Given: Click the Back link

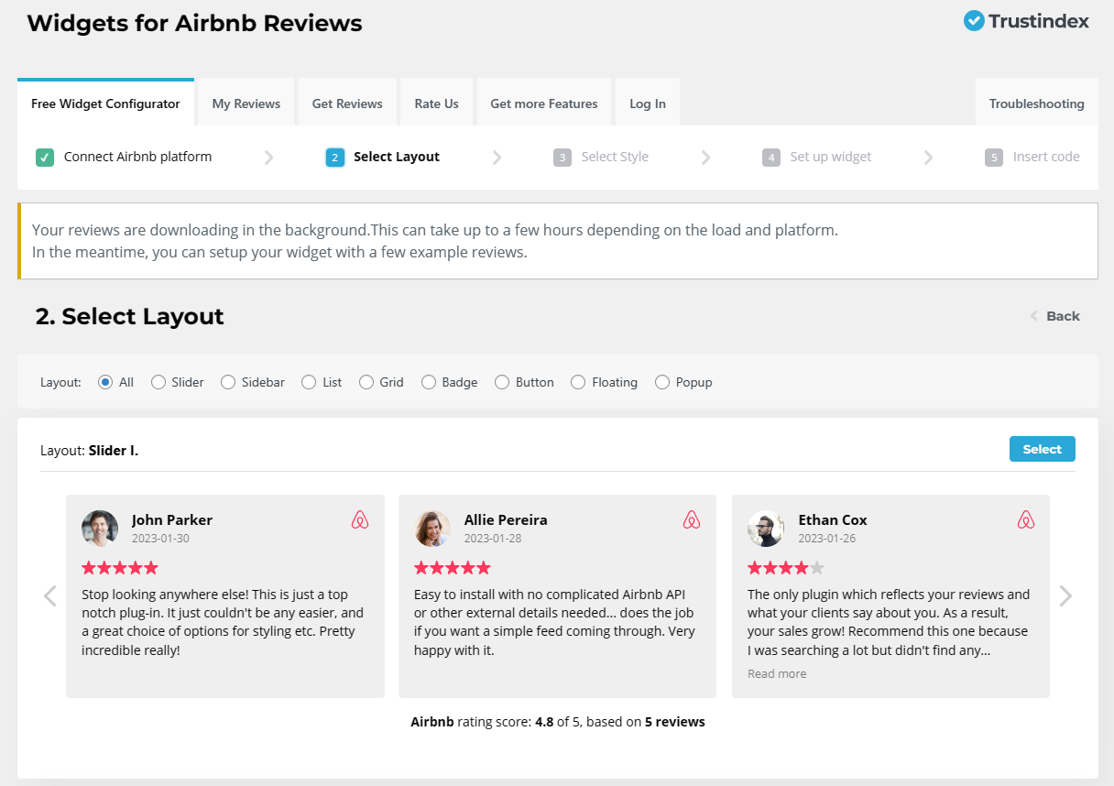Looking at the screenshot, I should 1062,315.
